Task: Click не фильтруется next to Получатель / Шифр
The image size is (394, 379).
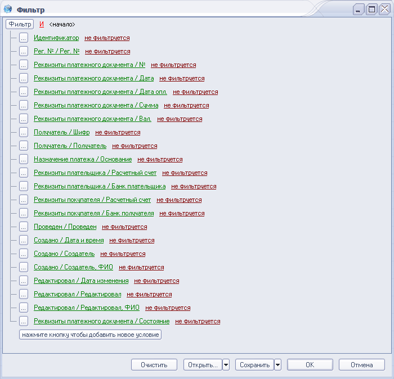Action: point(118,132)
